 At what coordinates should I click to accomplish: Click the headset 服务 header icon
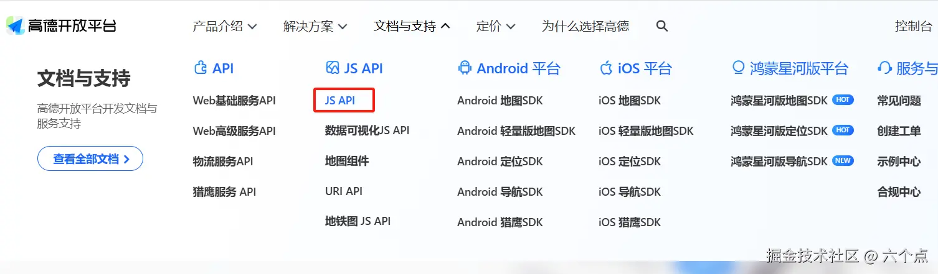(884, 68)
